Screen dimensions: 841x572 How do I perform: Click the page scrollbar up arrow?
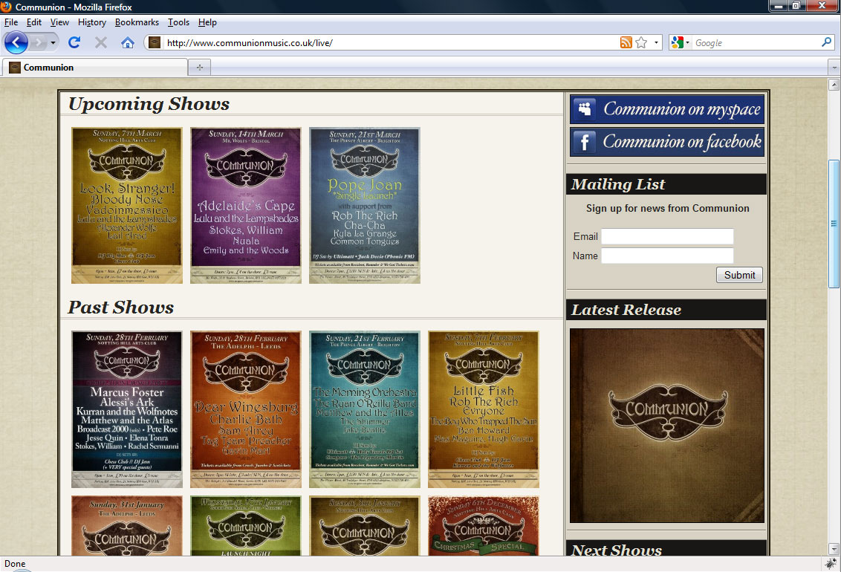coord(834,85)
